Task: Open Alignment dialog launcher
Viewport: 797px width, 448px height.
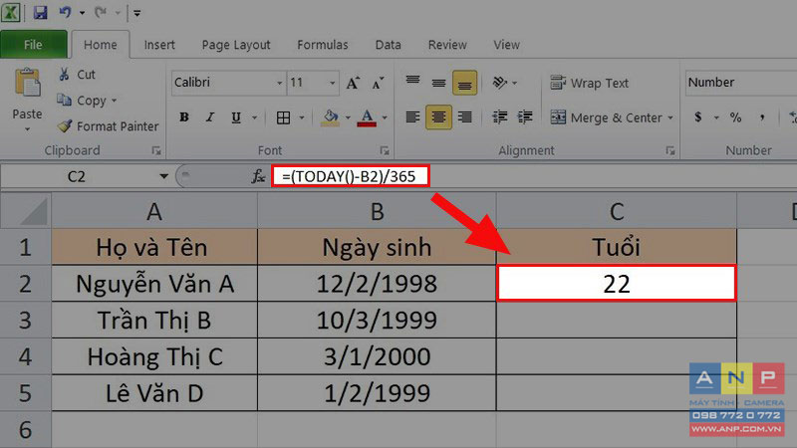Action: tap(670, 151)
